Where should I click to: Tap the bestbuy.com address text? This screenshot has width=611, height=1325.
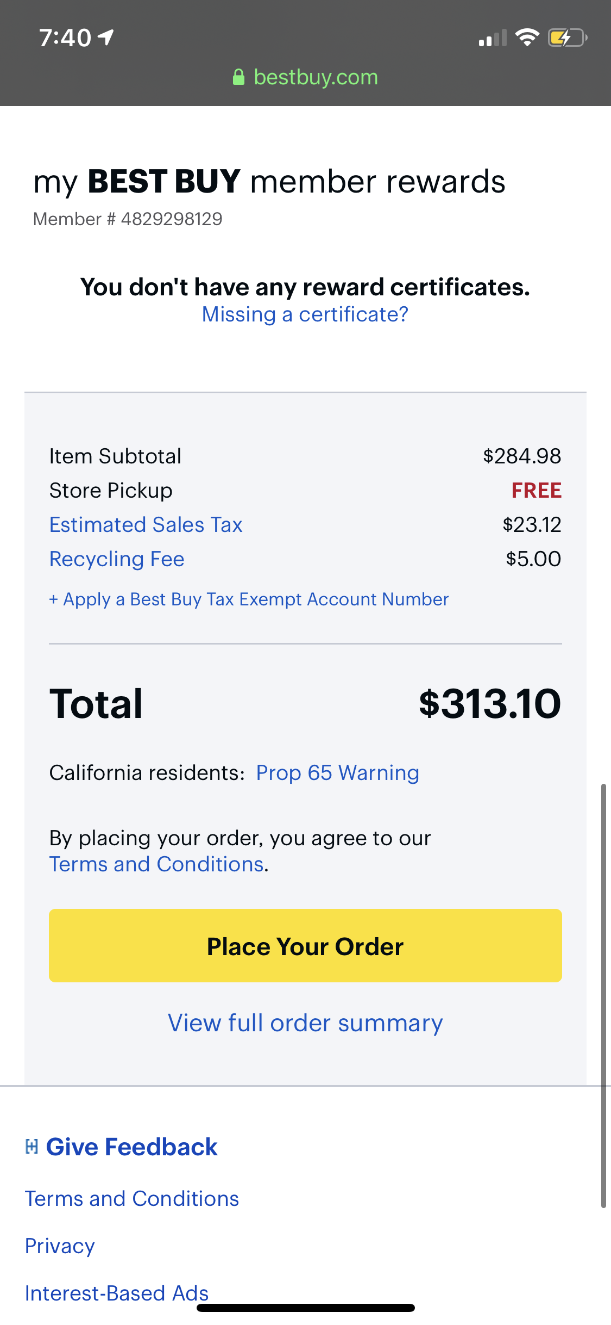(x=316, y=77)
